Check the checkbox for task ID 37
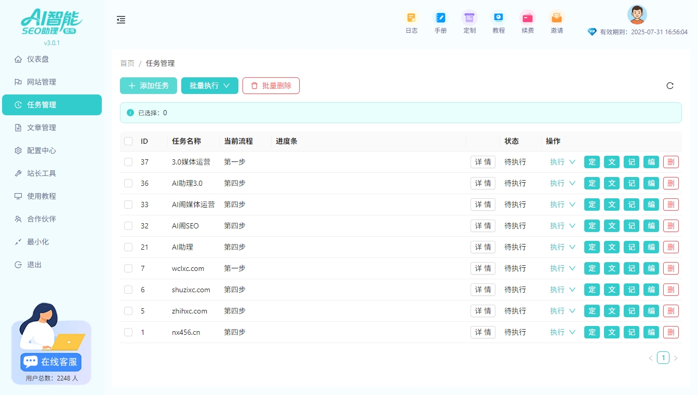The height and width of the screenshot is (395, 698). click(128, 161)
